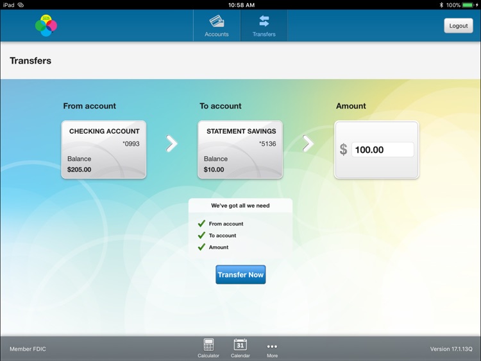
Task: Click the Logout button
Action: (x=459, y=26)
